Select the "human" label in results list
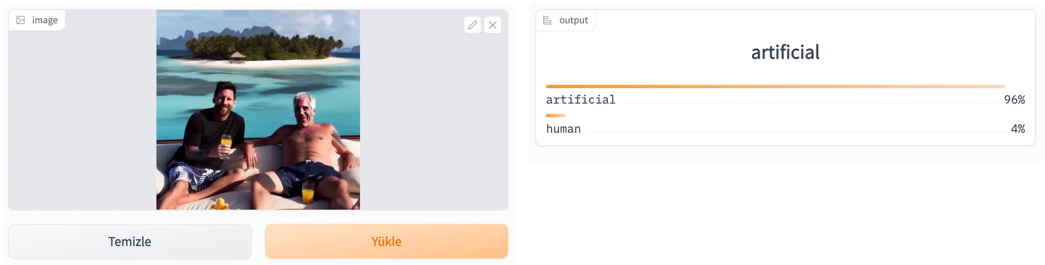This screenshot has width=1045, height=265. point(563,129)
